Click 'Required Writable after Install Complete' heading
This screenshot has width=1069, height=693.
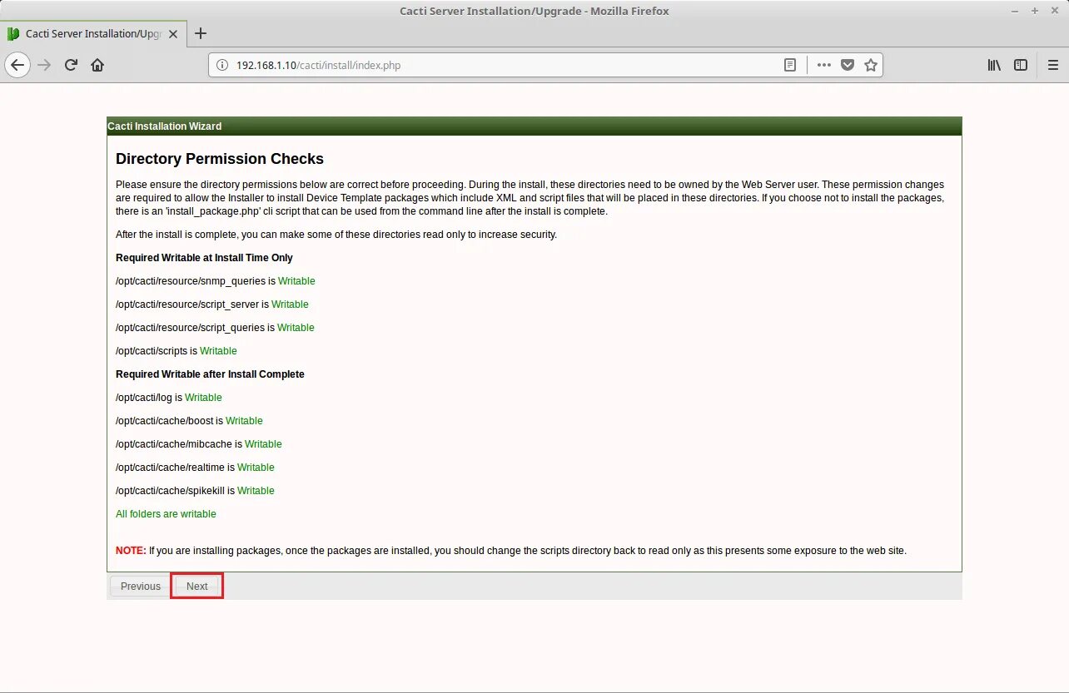click(x=210, y=374)
